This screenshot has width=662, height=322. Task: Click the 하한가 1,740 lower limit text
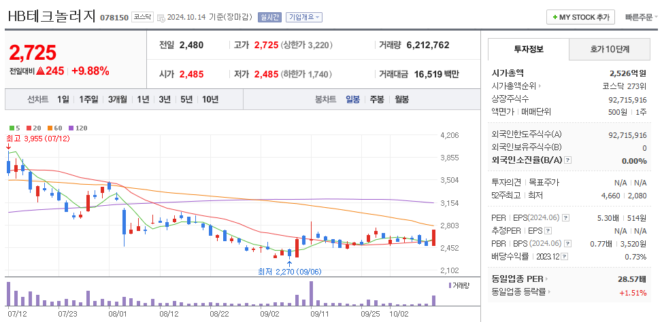pos(306,75)
